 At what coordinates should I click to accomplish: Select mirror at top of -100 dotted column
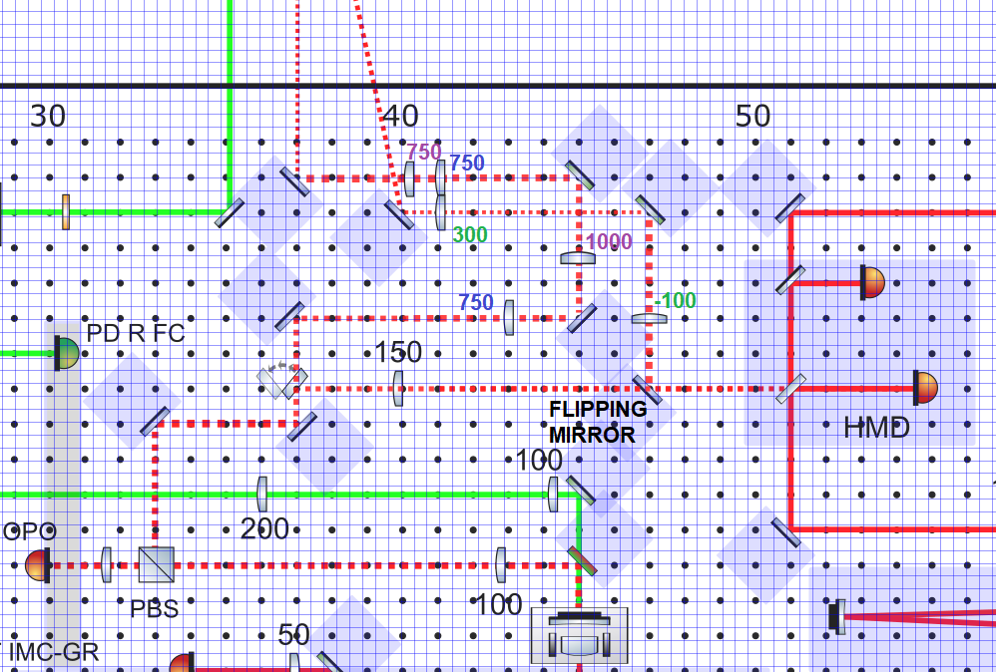pyautogui.click(x=650, y=210)
